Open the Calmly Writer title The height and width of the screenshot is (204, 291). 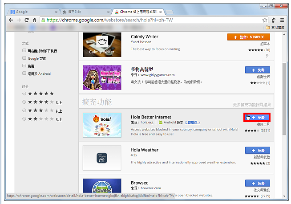(x=145, y=37)
